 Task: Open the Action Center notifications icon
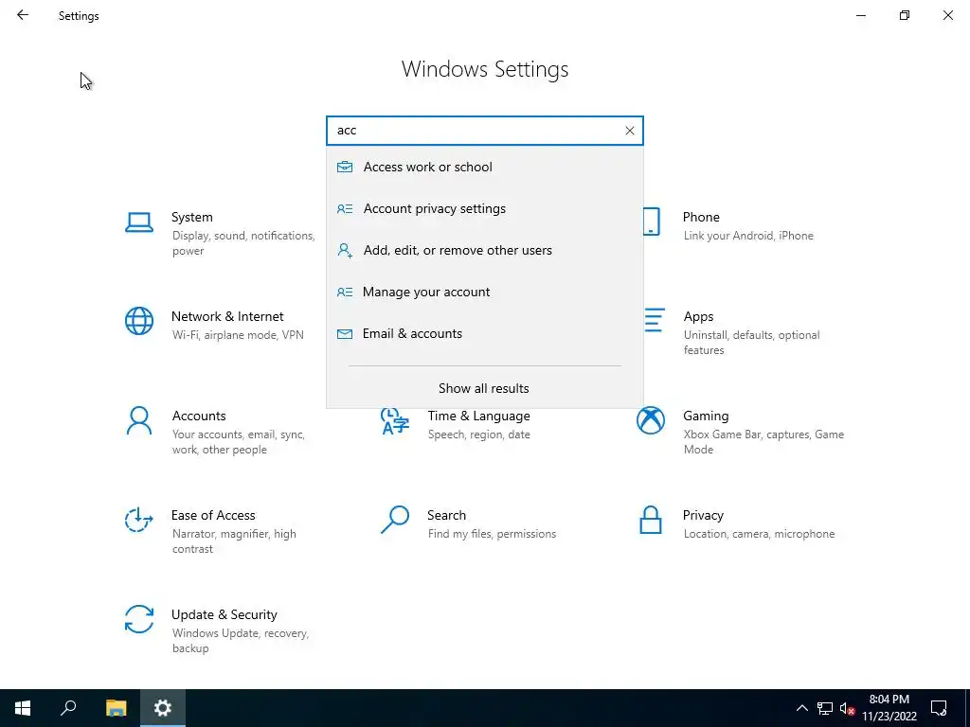[x=939, y=708]
